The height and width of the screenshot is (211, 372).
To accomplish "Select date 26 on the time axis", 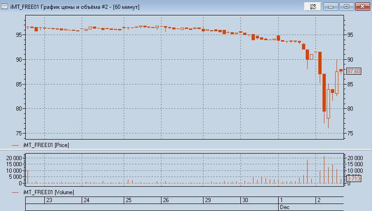I will click(166, 200).
